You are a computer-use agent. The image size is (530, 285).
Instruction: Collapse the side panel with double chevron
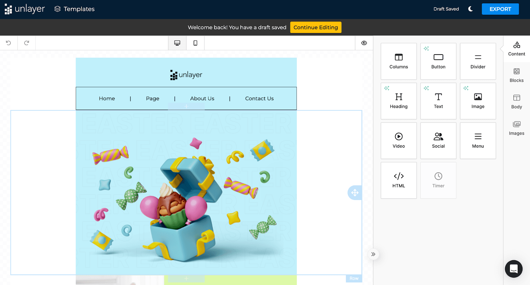pos(373,254)
